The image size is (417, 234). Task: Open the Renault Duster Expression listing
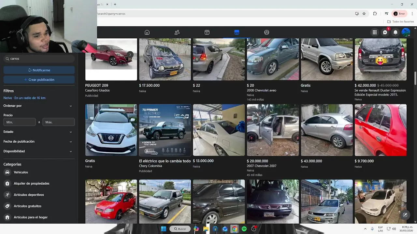381,70
